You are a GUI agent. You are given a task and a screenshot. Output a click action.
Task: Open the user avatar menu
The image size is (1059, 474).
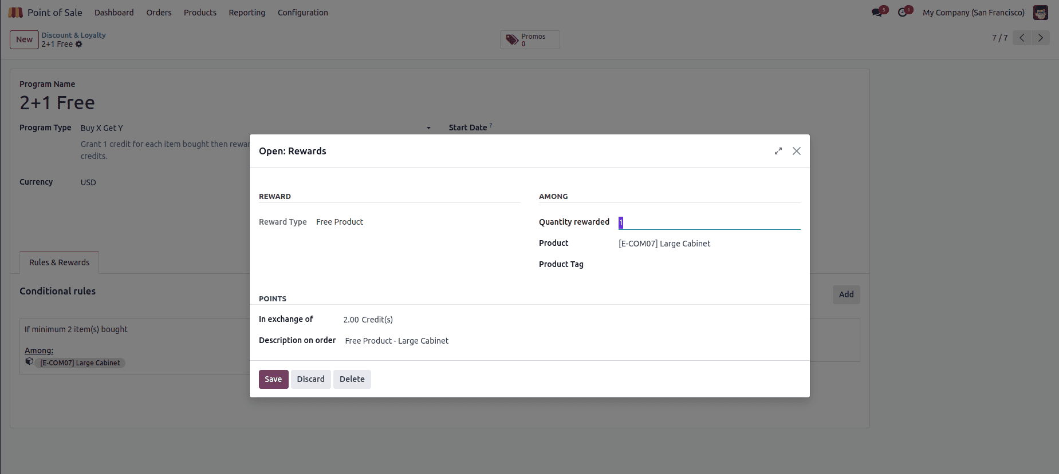(1041, 13)
